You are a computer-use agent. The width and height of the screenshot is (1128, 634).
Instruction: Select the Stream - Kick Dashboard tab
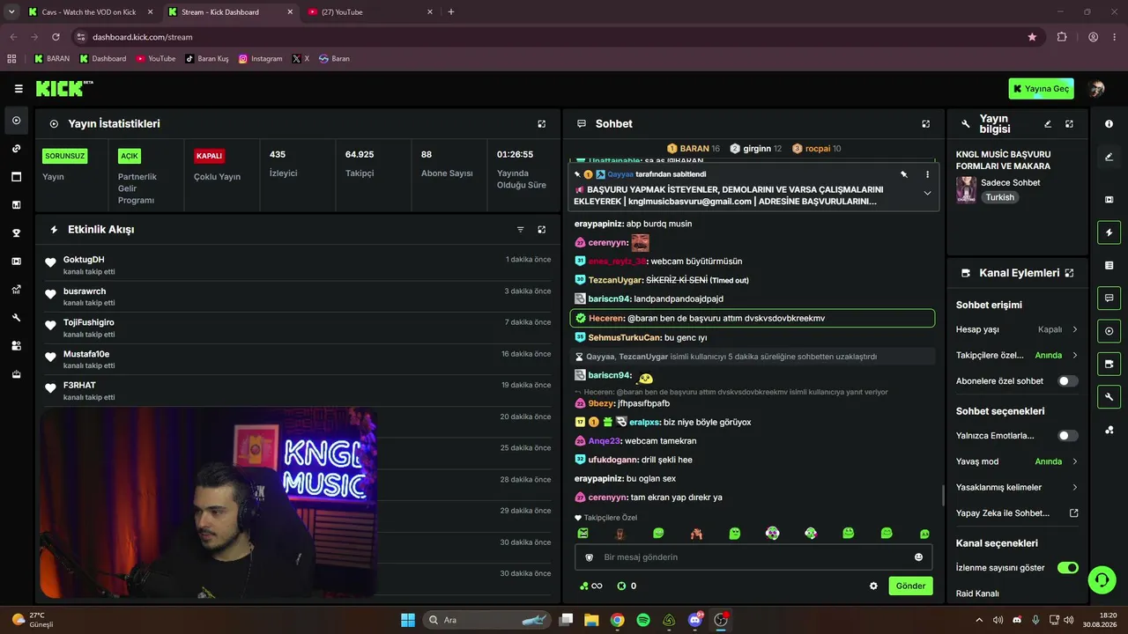tap(230, 12)
